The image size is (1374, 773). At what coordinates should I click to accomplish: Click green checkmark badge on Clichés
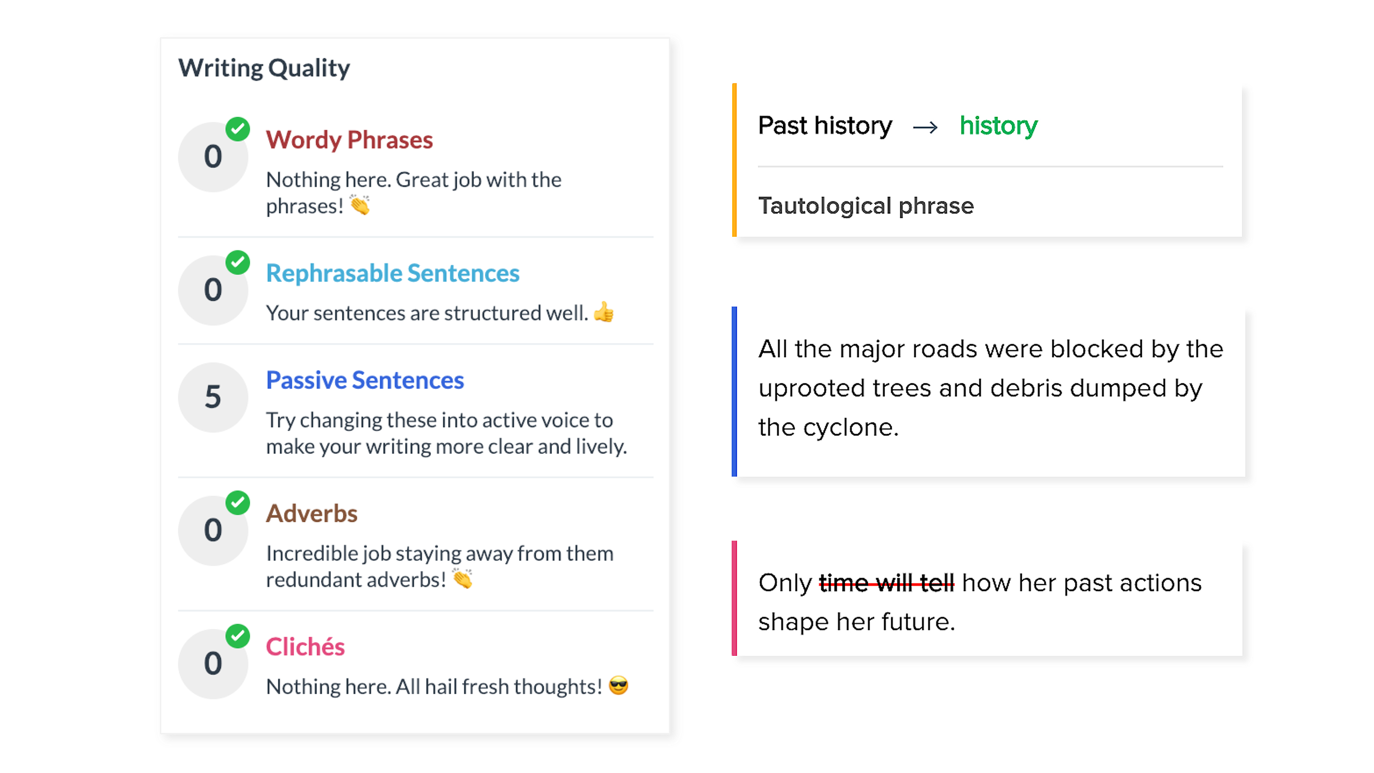click(x=237, y=636)
